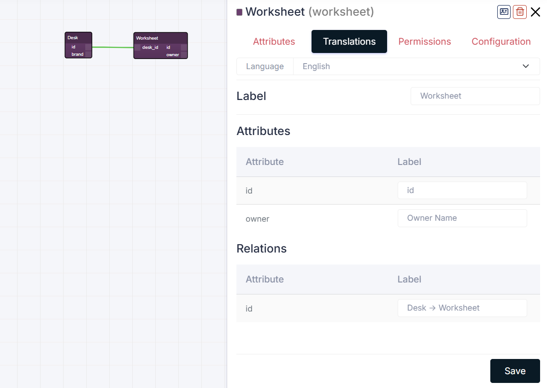This screenshot has height=388, width=547.
Task: Focus the 'Desk → Worksheet' relation label field
Action: coord(462,308)
